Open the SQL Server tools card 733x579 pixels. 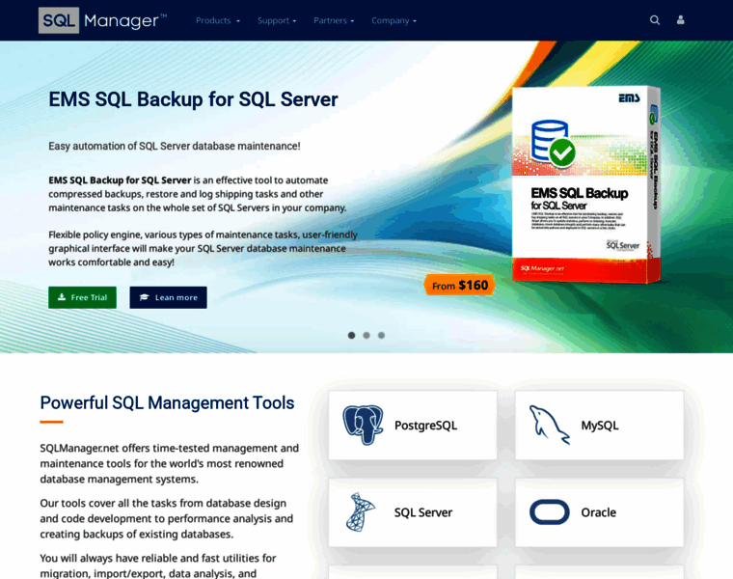tap(413, 512)
